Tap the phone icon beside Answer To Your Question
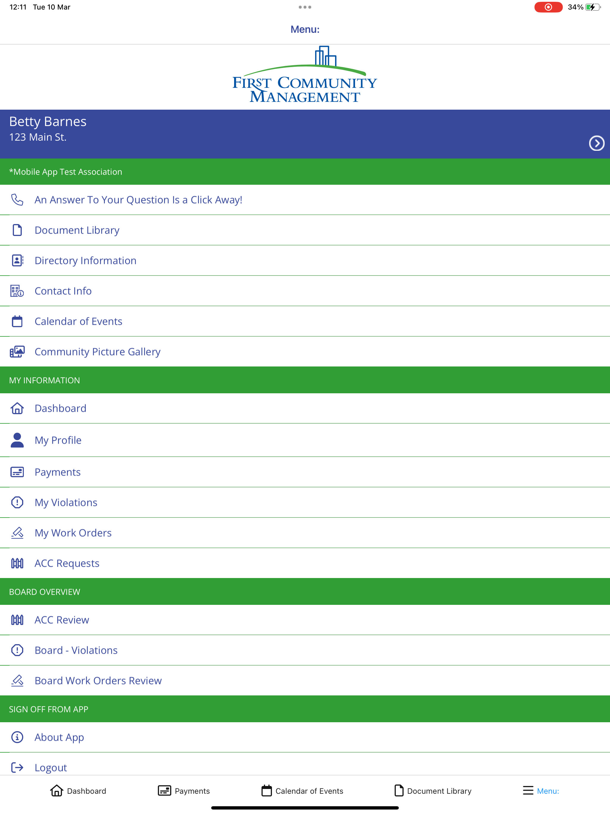Viewport: 610px width, 814px height. 17,200
